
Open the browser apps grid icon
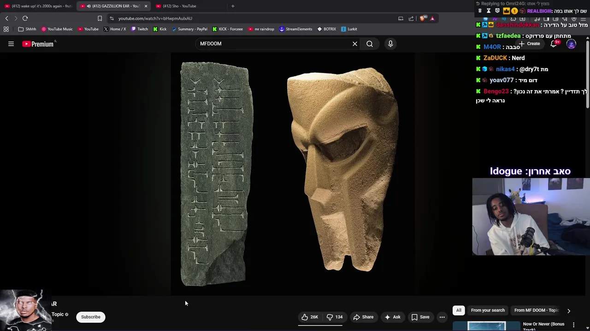pos(6,29)
